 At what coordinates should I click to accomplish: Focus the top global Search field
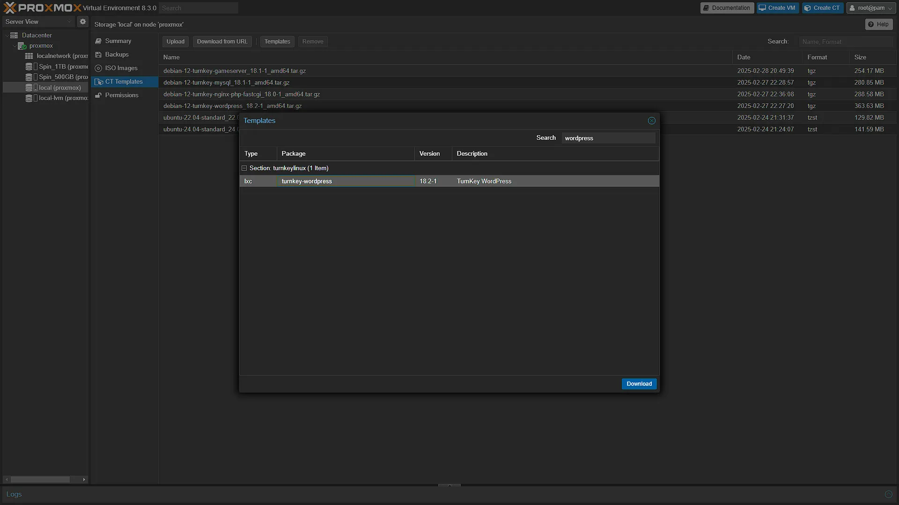(x=199, y=8)
